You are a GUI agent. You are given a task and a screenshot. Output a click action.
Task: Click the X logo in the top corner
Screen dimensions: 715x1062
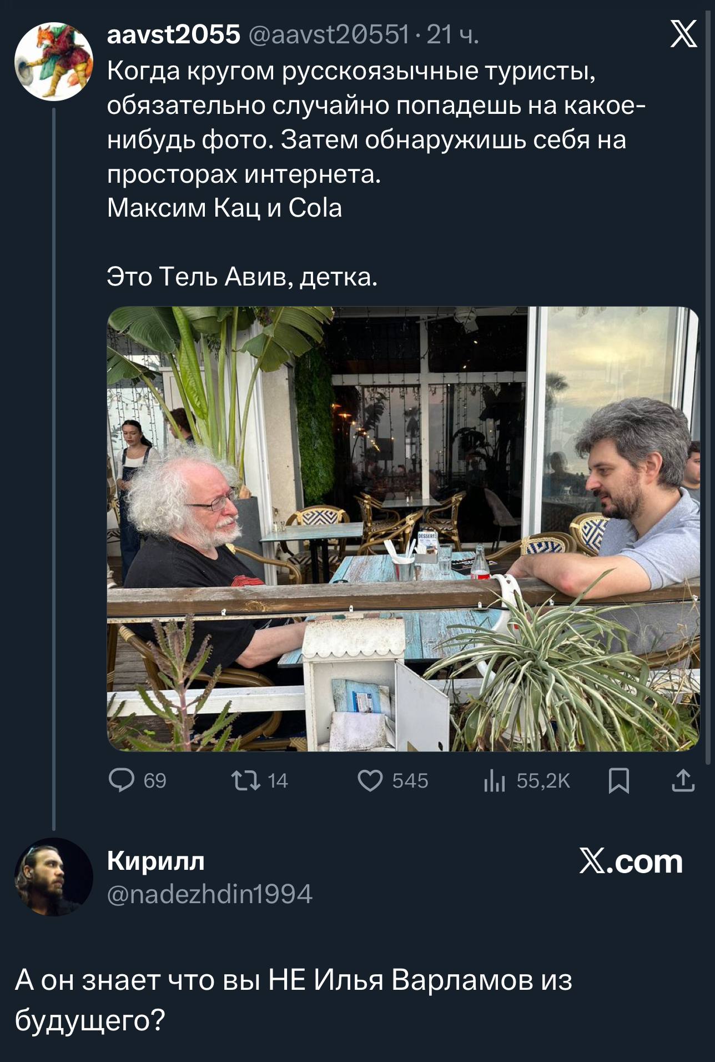click(x=684, y=34)
